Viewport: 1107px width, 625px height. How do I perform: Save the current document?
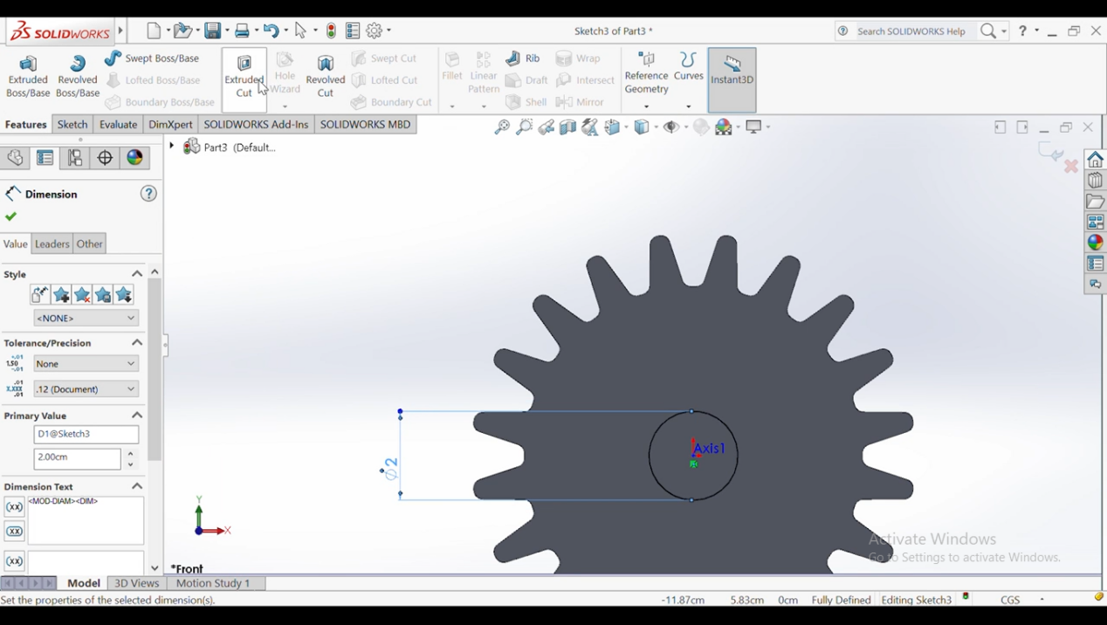tap(214, 31)
